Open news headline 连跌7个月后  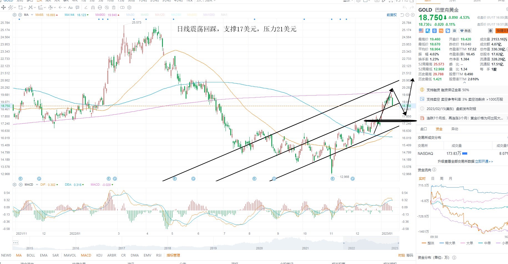(x=465, y=118)
